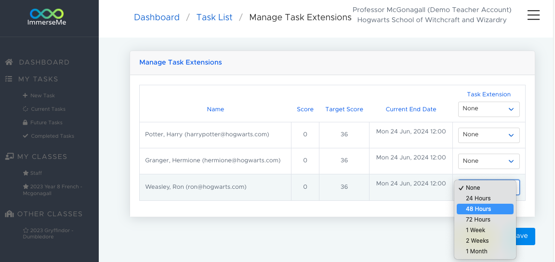Open the My Tasks sidebar section
Screen dimensions: 555x262
click(38, 79)
